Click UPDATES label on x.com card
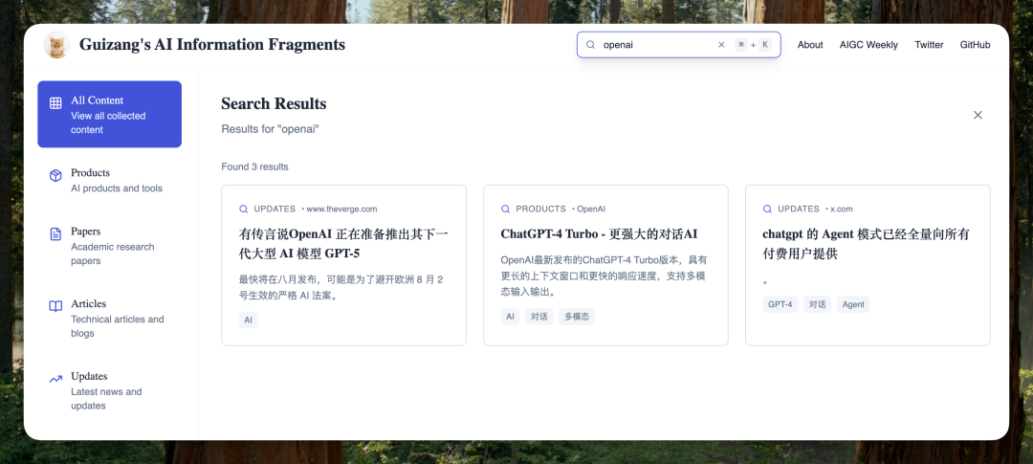The image size is (1033, 464). tap(799, 209)
